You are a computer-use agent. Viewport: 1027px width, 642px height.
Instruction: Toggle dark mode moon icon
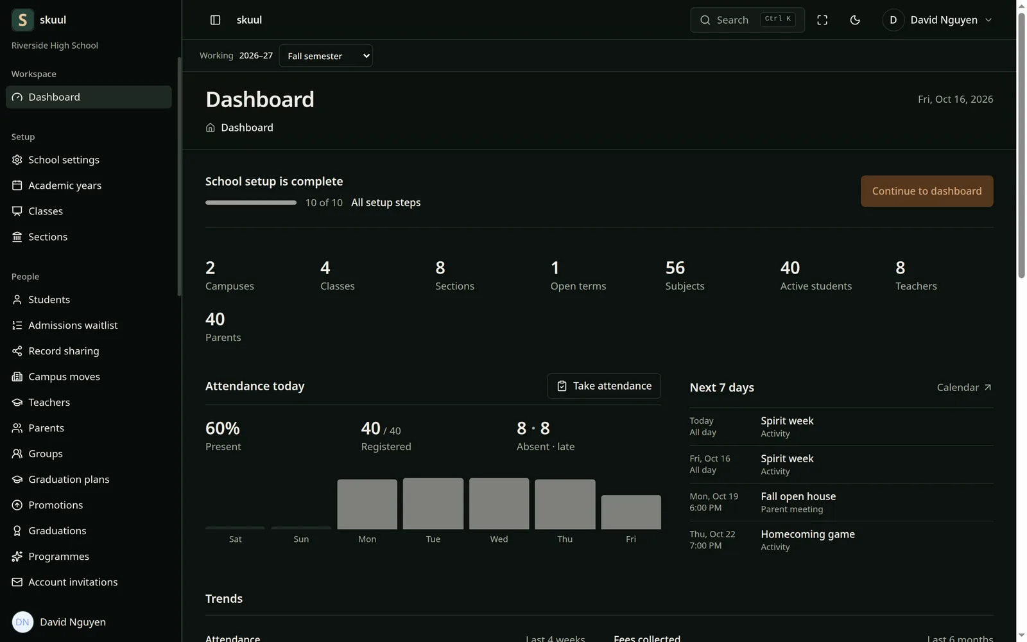tap(855, 20)
